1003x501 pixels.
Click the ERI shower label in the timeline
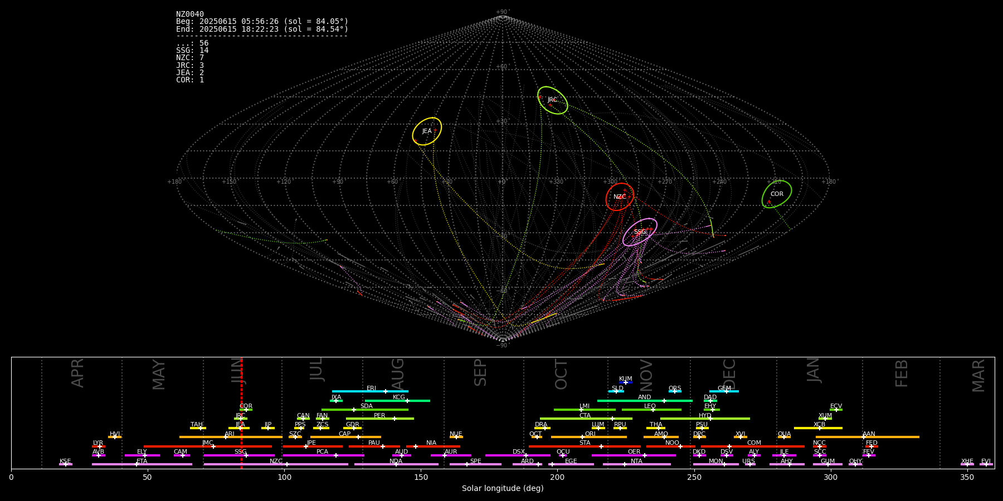tap(372, 389)
